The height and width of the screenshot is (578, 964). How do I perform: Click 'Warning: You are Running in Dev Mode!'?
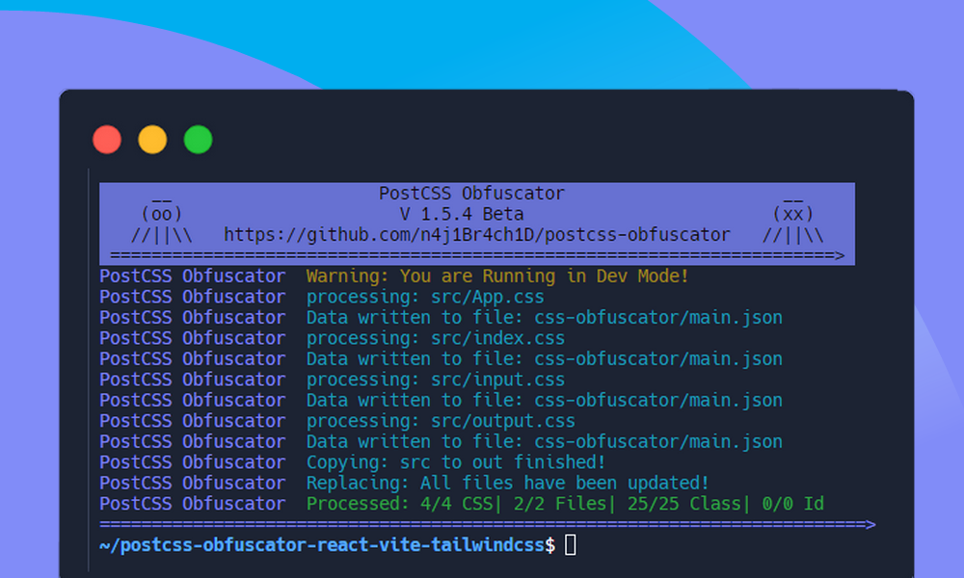497,276
